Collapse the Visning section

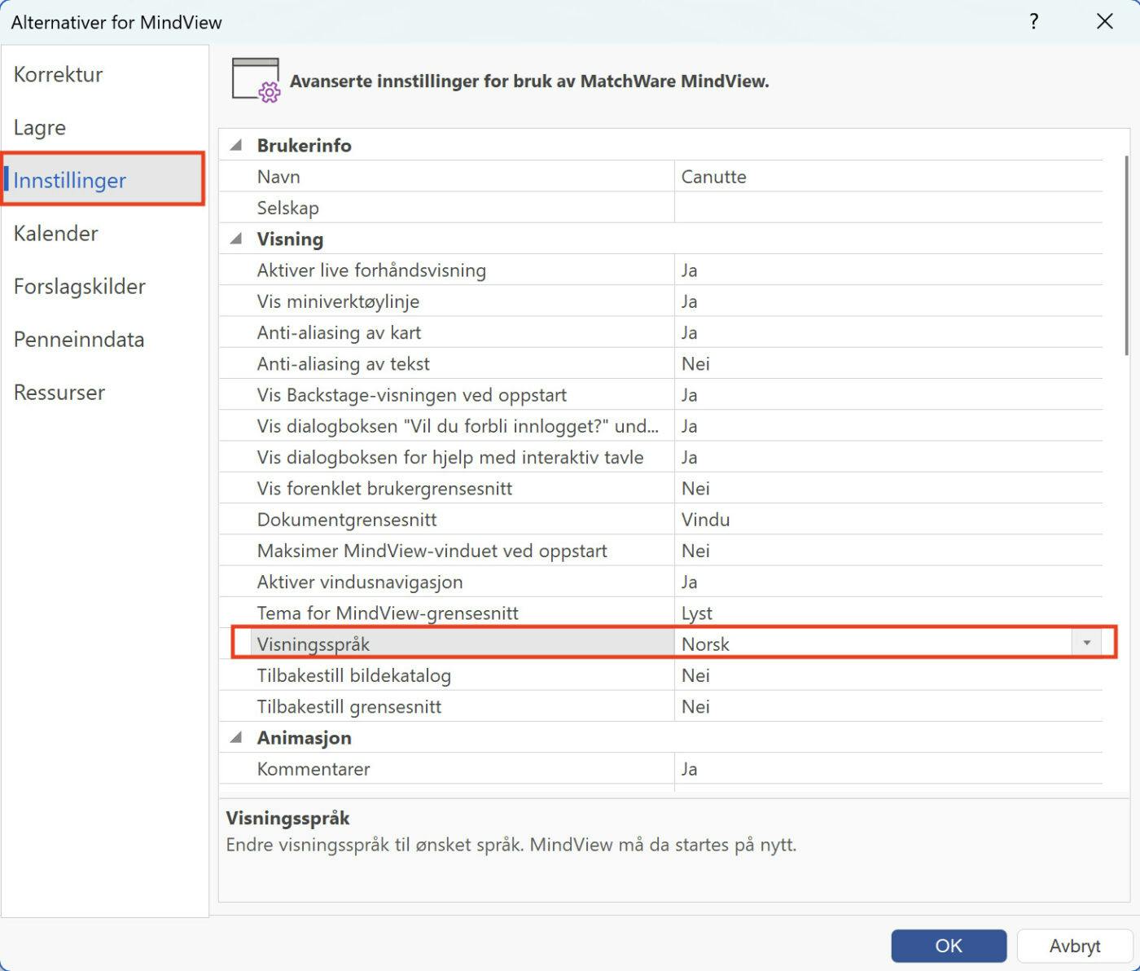coord(237,239)
